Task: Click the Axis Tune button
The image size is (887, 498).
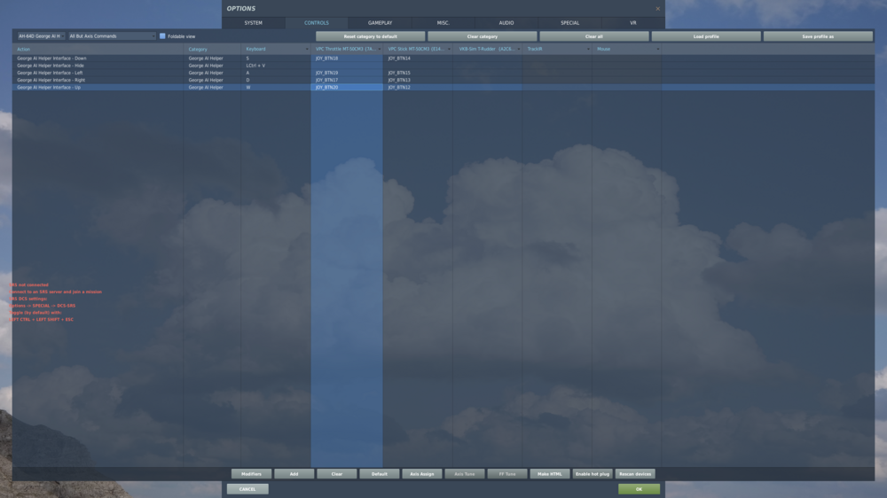Action: click(465, 474)
